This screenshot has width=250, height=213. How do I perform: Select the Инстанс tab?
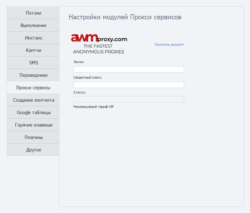33,38
